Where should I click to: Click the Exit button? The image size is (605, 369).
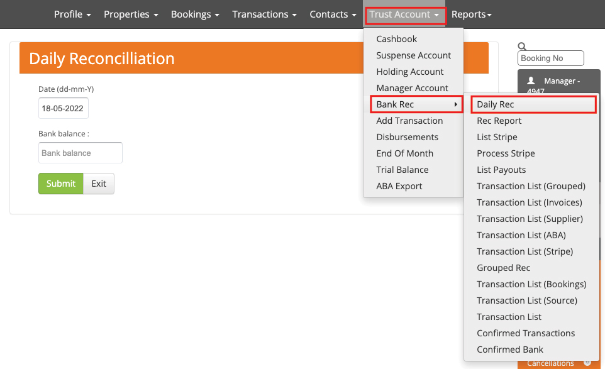(99, 184)
